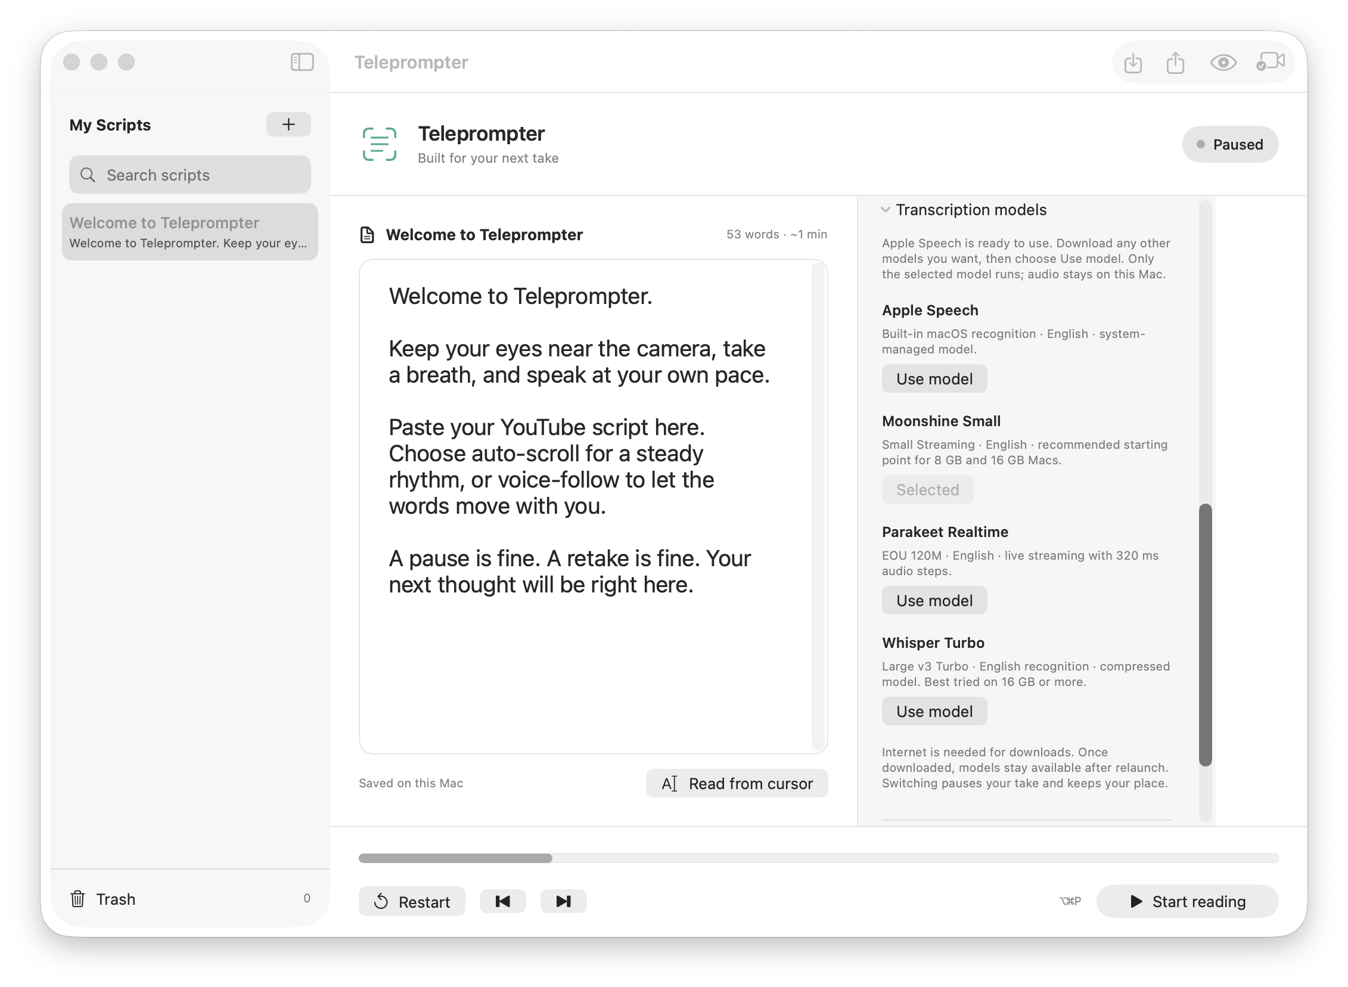Focus the Search scripts field
This screenshot has height=987, width=1348.
coord(190,175)
